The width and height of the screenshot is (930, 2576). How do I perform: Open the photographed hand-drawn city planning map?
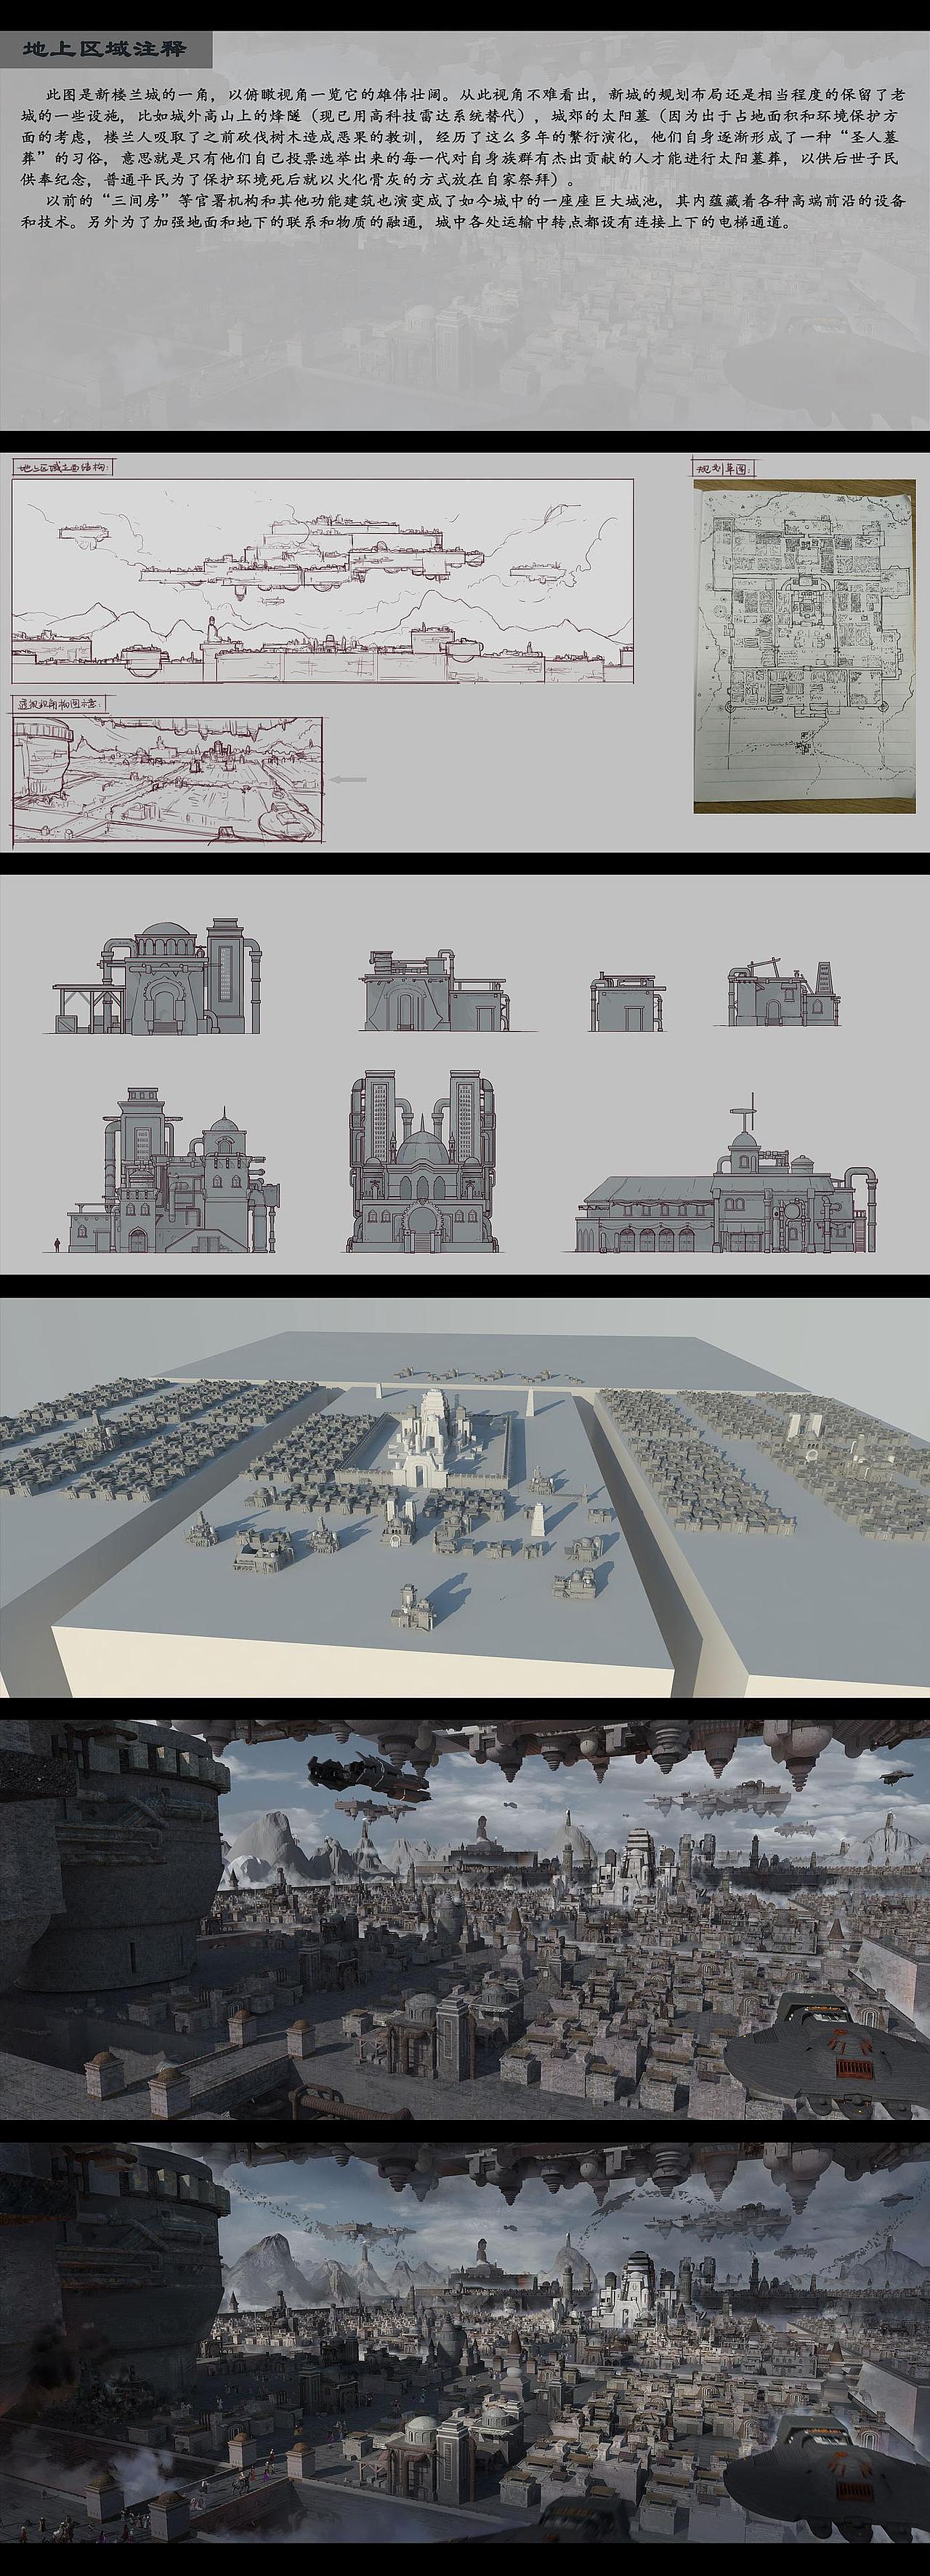[805, 646]
